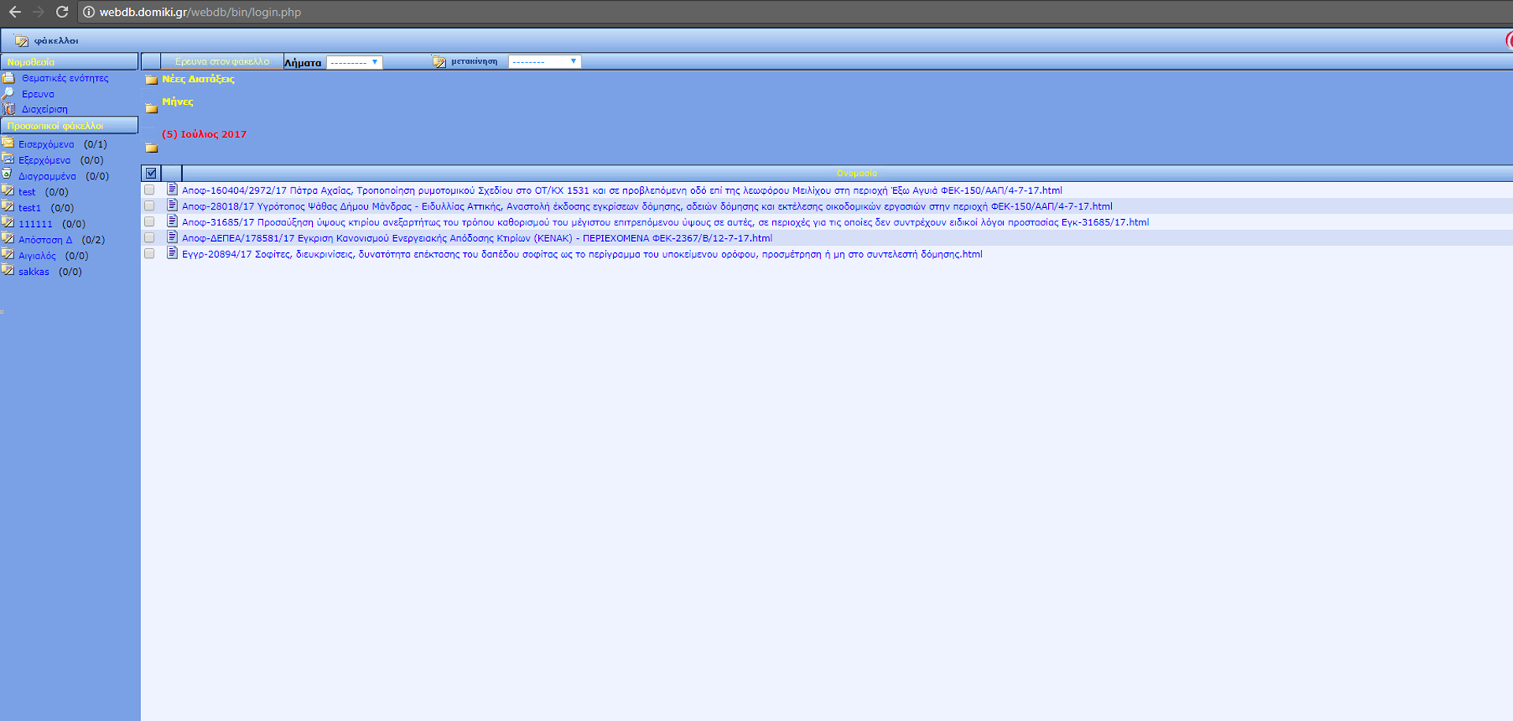Open document Αποφ-31685/17 Προσαύξηση ύψους κτιρίου
Screen dimensions: 1513x721
[665, 222]
